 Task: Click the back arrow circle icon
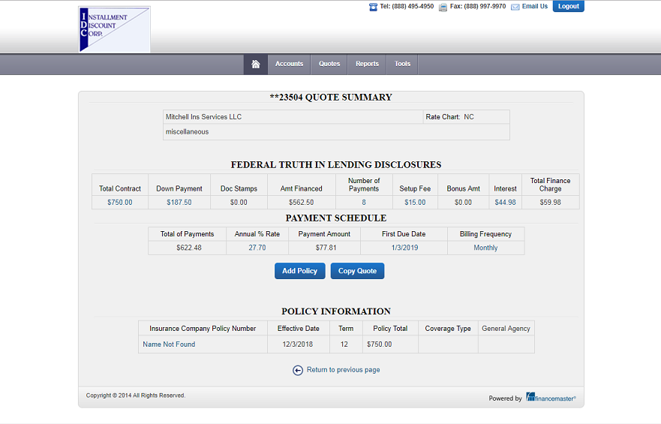pos(298,370)
